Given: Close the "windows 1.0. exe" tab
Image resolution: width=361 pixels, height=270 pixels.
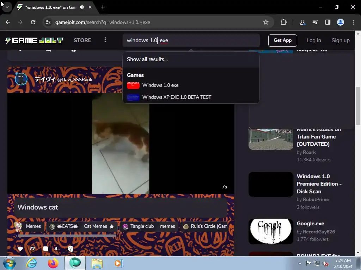Looking at the screenshot, I should (90, 7).
